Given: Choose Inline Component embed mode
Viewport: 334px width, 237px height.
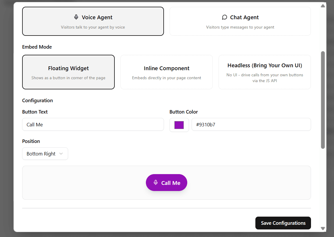Looking at the screenshot, I should (x=166, y=72).
